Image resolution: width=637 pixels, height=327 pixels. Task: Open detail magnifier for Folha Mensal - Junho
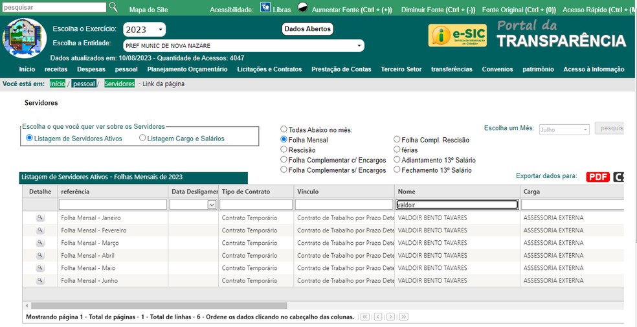coord(40,280)
